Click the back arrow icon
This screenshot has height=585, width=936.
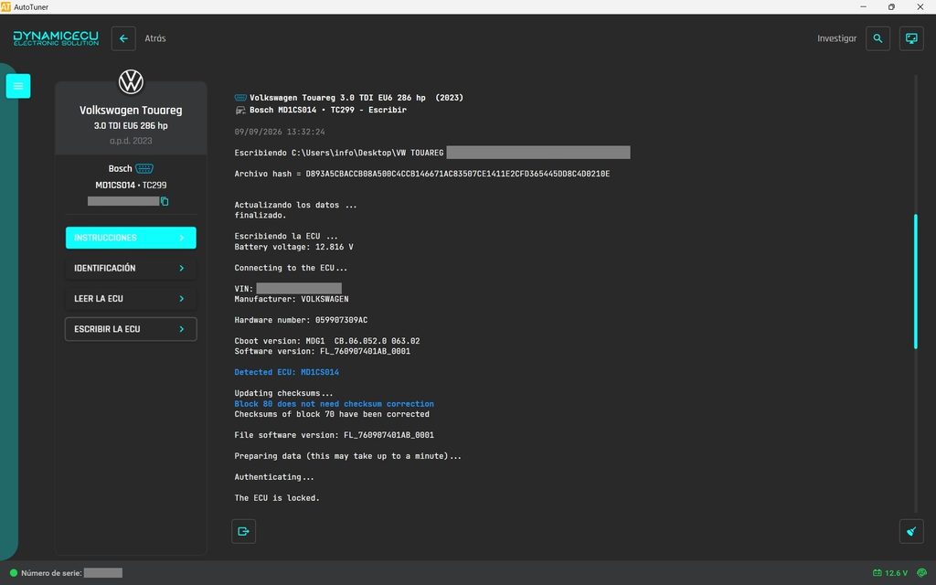click(x=123, y=38)
